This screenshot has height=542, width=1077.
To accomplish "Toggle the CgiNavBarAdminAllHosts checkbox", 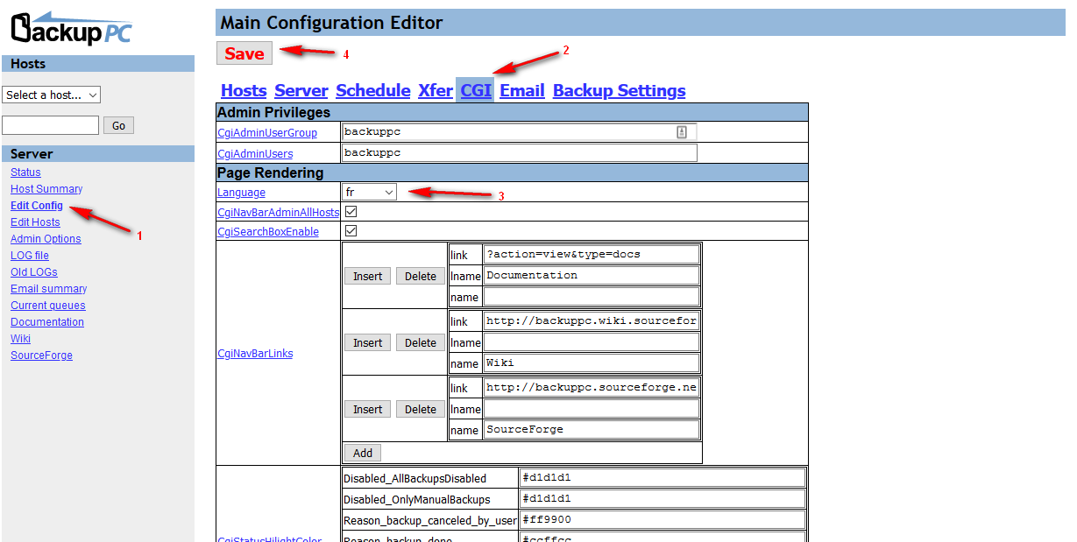I will pyautogui.click(x=351, y=212).
